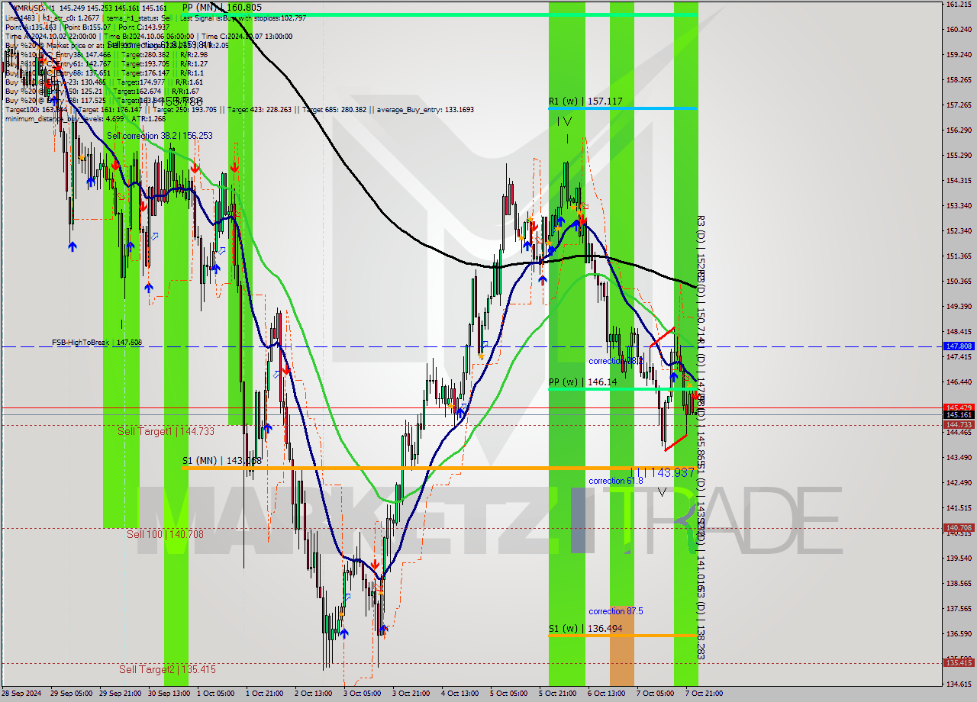Image resolution: width=977 pixels, height=702 pixels.
Task: Click the 'correction 87.5' label
Action: coord(615,611)
